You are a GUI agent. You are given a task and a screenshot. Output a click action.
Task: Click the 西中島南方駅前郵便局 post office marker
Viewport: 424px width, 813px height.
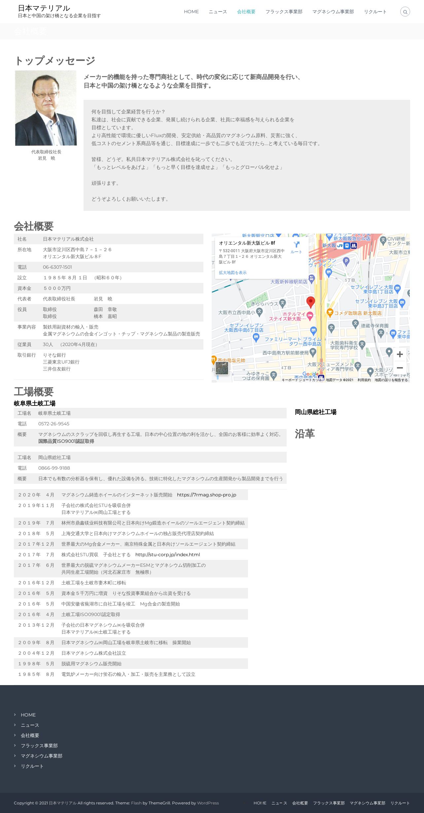pyautogui.click(x=313, y=353)
